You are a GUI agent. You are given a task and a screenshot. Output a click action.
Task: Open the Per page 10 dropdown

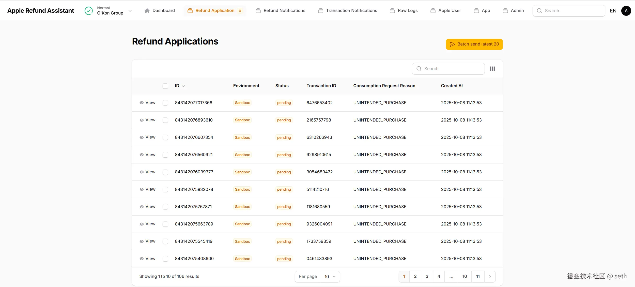coord(330,277)
